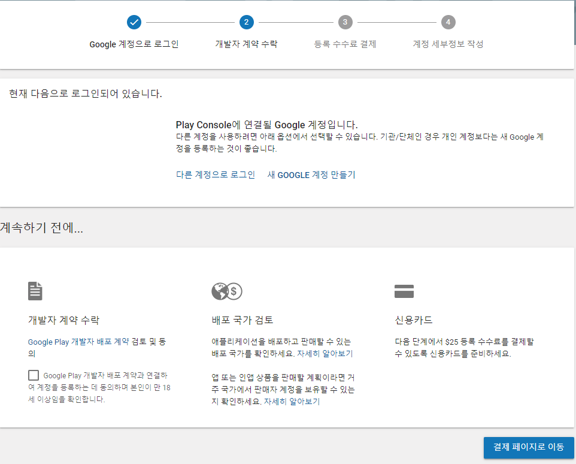Open the Google Play 개발자 배포 계약 link
The width and height of the screenshot is (576, 464).
click(x=78, y=342)
